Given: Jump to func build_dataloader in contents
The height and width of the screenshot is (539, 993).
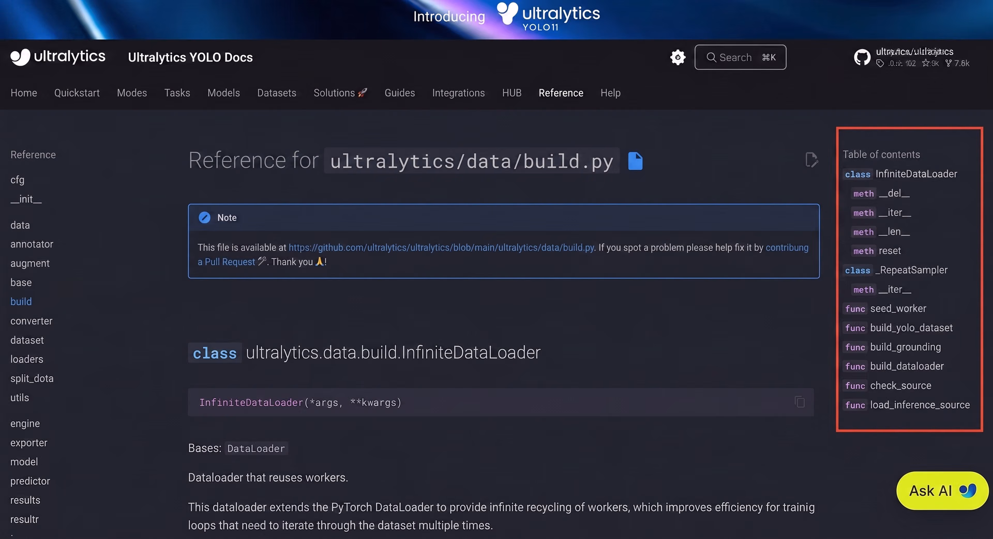Looking at the screenshot, I should 894,366.
